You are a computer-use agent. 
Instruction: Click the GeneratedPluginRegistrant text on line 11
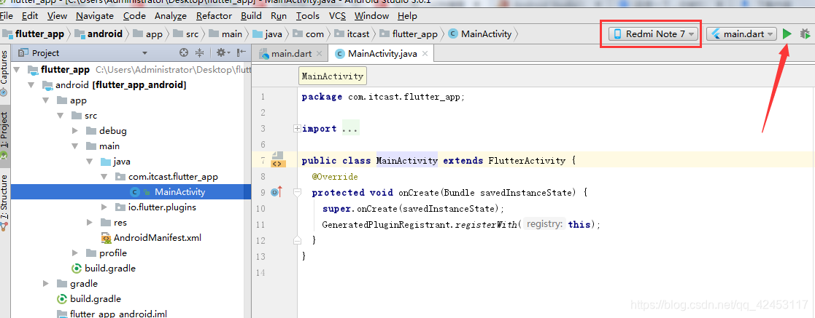pos(387,225)
